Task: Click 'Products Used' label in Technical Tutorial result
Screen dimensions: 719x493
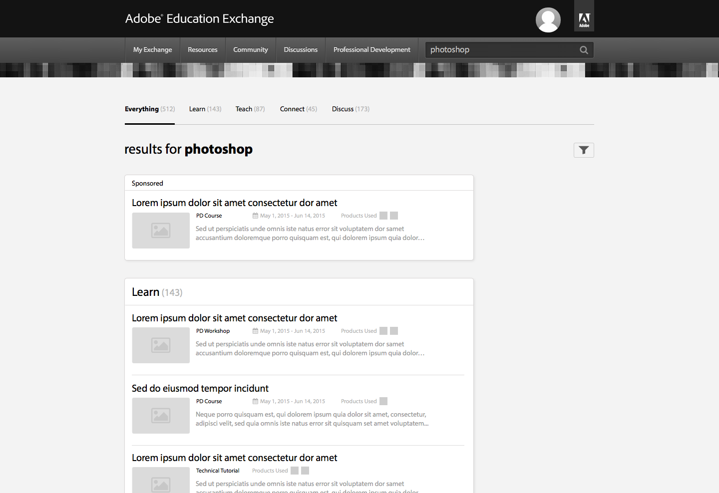Action: [x=270, y=471]
